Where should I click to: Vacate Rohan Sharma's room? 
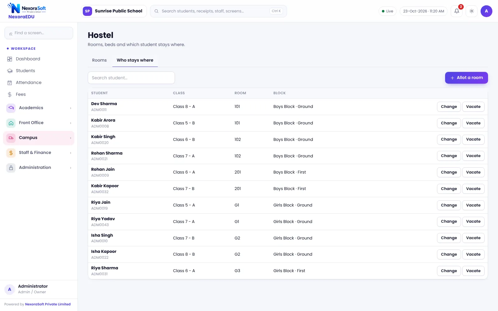point(473,156)
